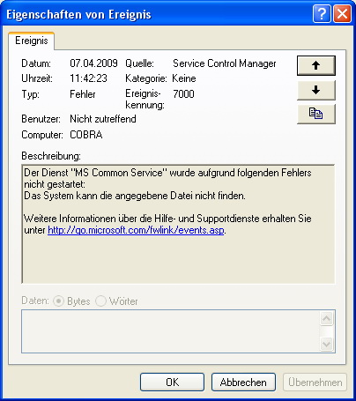Open the go.microsoft.com events.asp link
Screen dimensions: 356x401
(136, 230)
